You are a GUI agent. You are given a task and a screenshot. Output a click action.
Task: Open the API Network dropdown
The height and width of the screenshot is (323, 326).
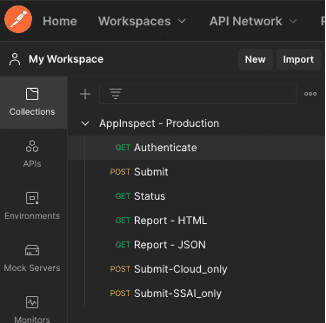253,21
